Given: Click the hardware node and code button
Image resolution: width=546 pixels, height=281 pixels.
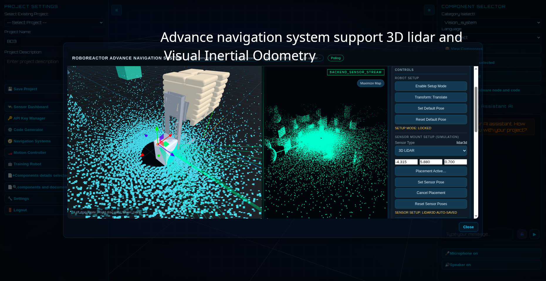Looking at the screenshot, I should coord(491,90).
